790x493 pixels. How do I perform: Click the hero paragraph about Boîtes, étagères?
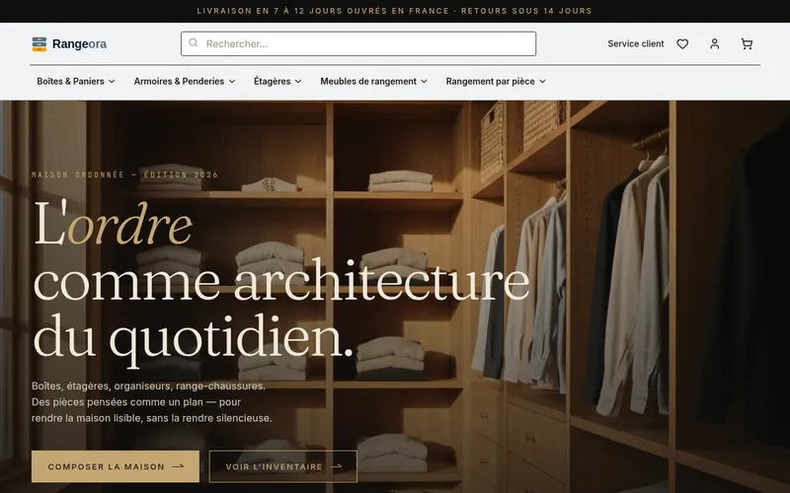pyautogui.click(x=152, y=402)
